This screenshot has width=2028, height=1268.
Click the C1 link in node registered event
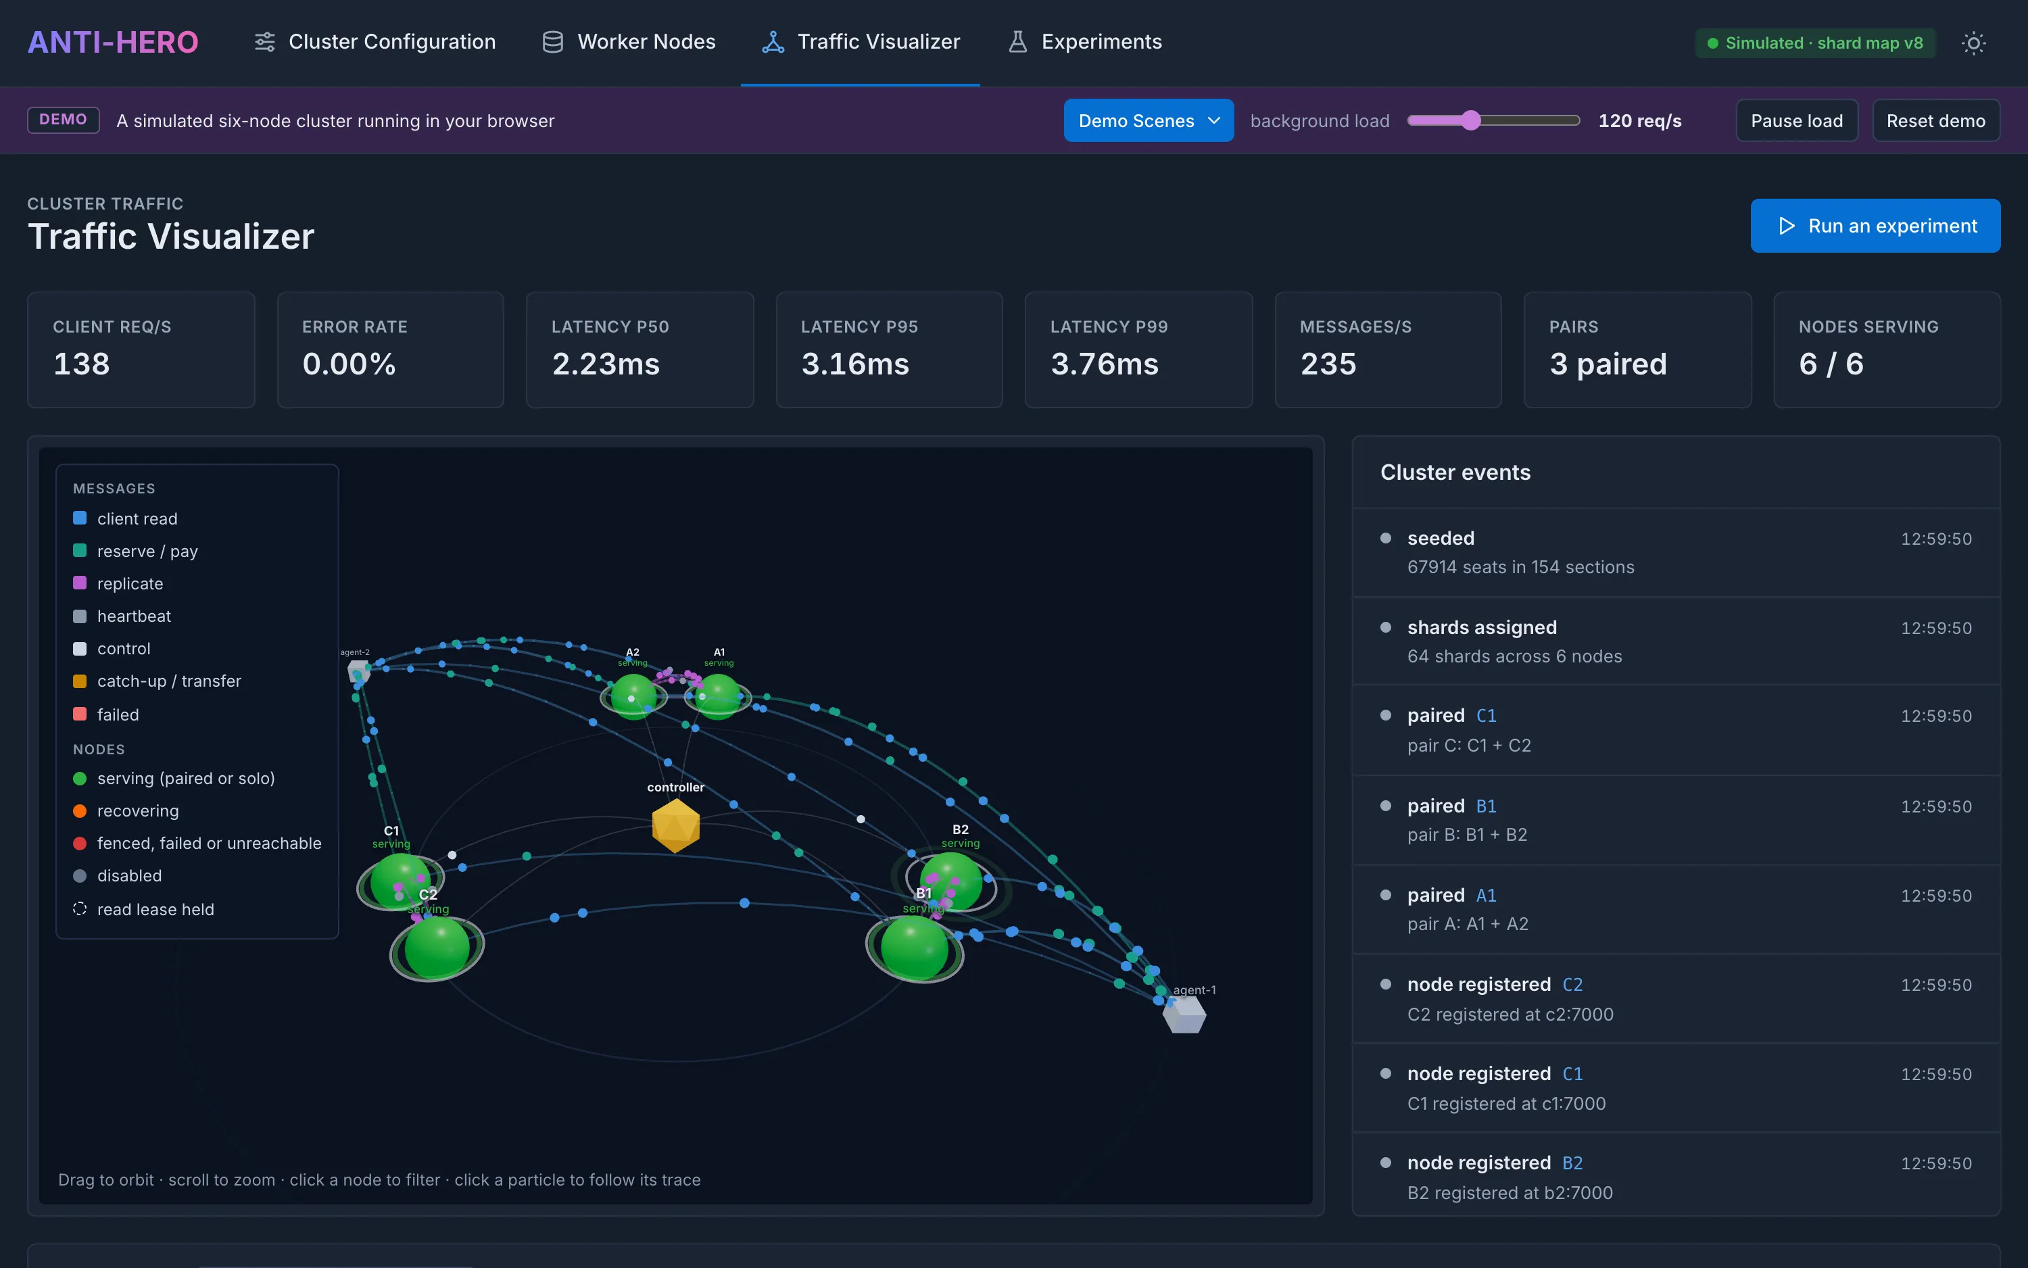pyautogui.click(x=1572, y=1073)
